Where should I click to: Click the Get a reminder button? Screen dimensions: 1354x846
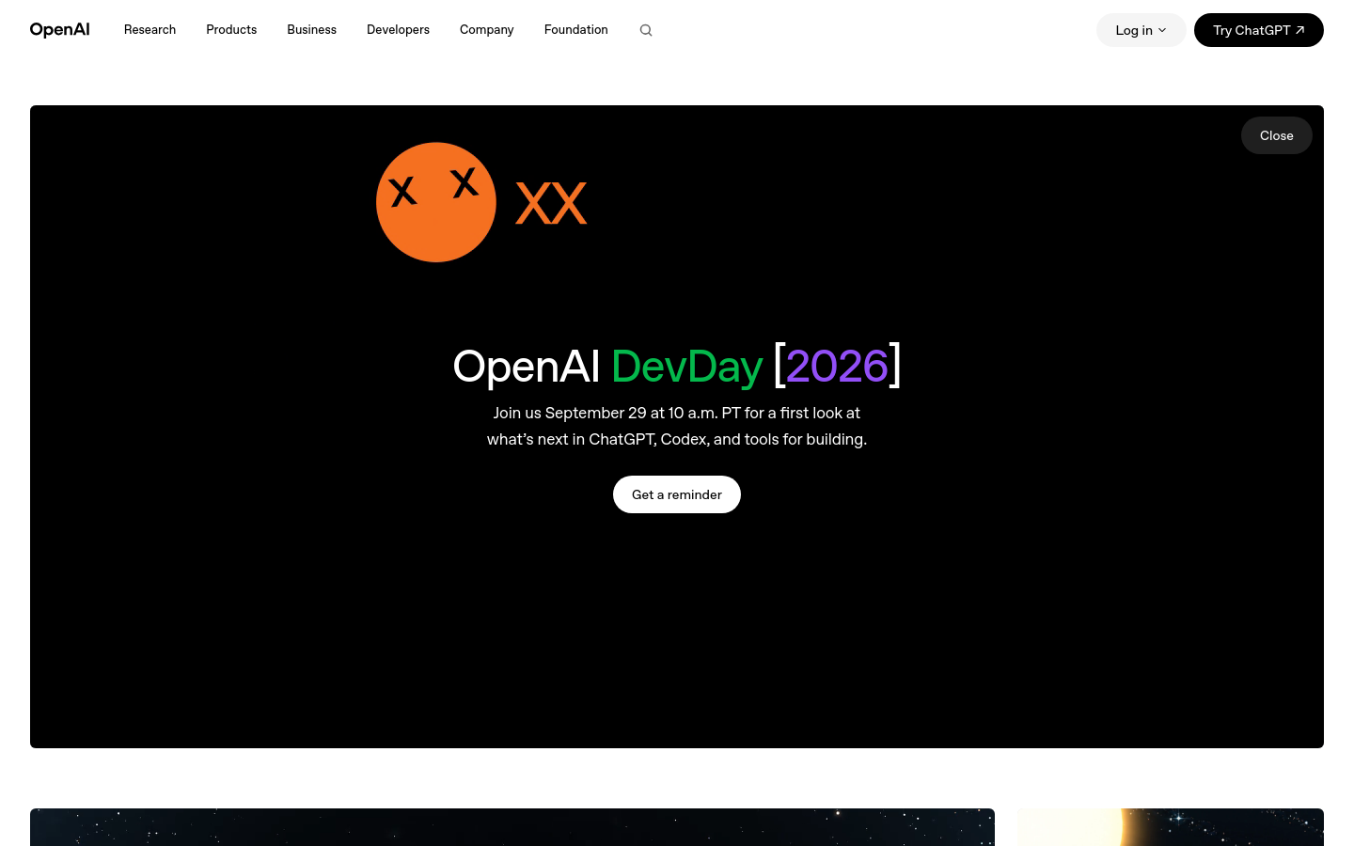click(677, 494)
